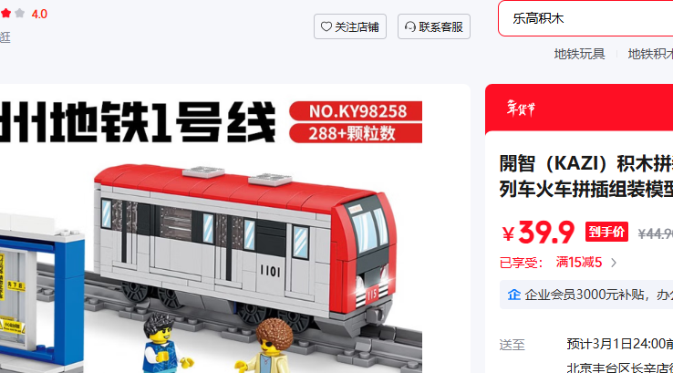
Task: Click the search field containing 乐高积木
Action: (585, 18)
